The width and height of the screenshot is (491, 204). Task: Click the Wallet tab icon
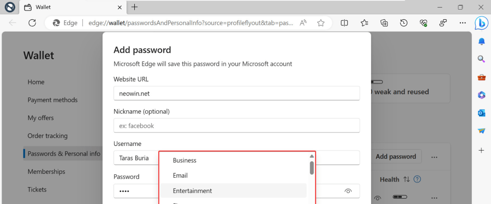tap(28, 7)
